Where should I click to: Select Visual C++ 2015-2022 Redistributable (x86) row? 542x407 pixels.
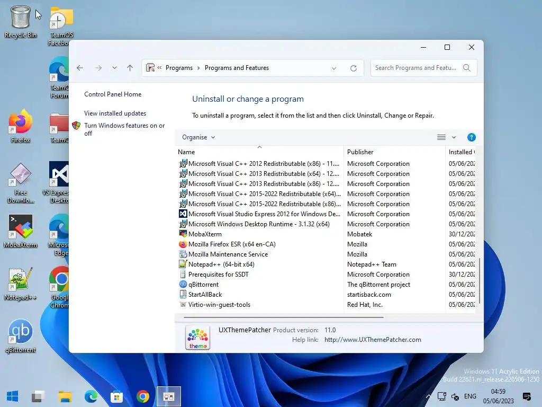click(x=326, y=204)
